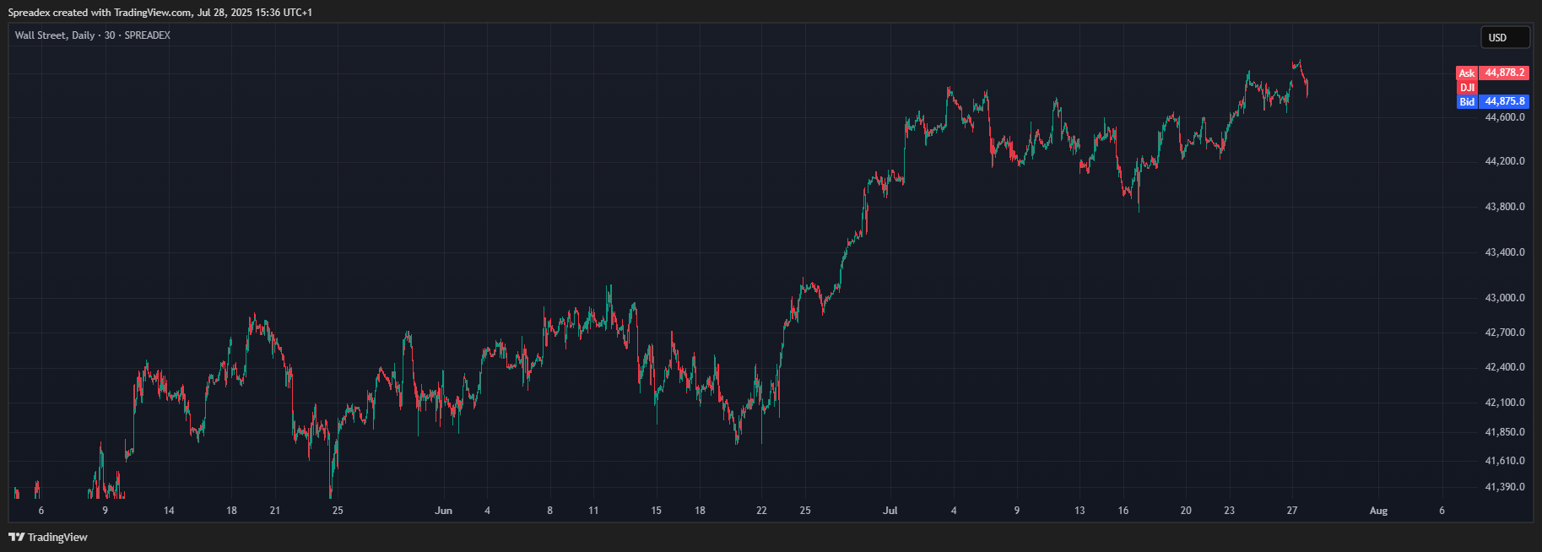Viewport: 1542px width, 552px height.
Task: Click the 42,700.0 price axis label
Action: 1505,333
